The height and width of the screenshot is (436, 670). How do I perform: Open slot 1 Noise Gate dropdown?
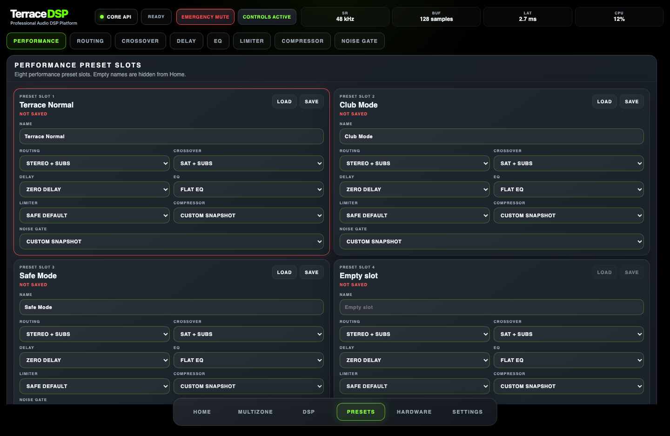click(172, 241)
